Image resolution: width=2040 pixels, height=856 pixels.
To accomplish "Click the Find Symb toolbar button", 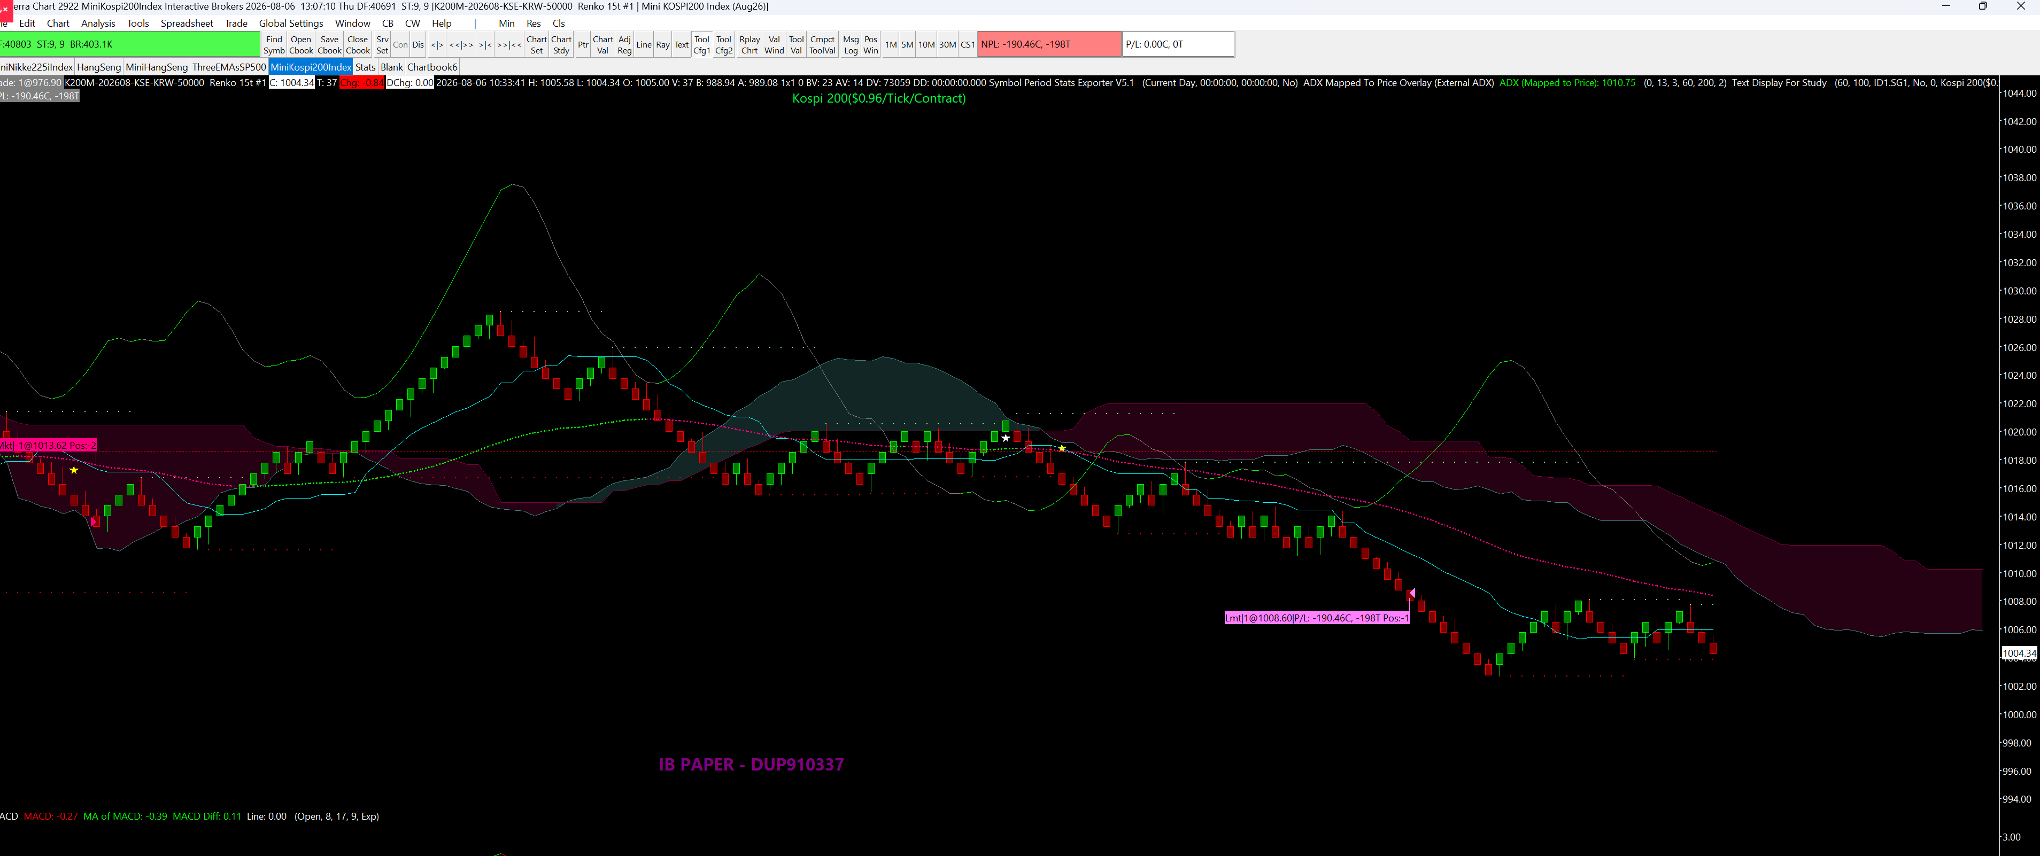I will point(274,44).
